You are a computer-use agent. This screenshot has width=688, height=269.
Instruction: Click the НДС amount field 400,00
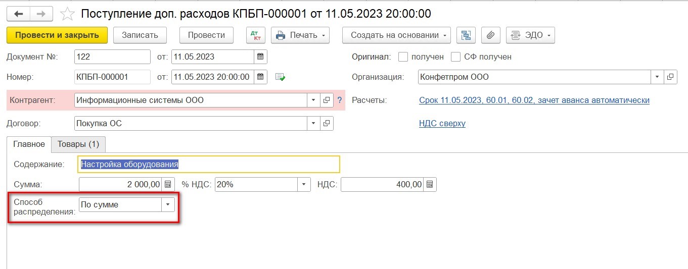[383, 184]
